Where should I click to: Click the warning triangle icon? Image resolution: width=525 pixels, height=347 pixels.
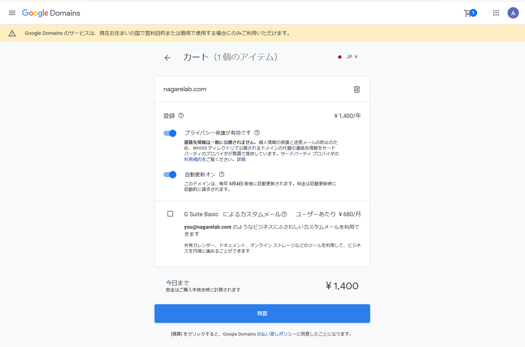click(12, 33)
